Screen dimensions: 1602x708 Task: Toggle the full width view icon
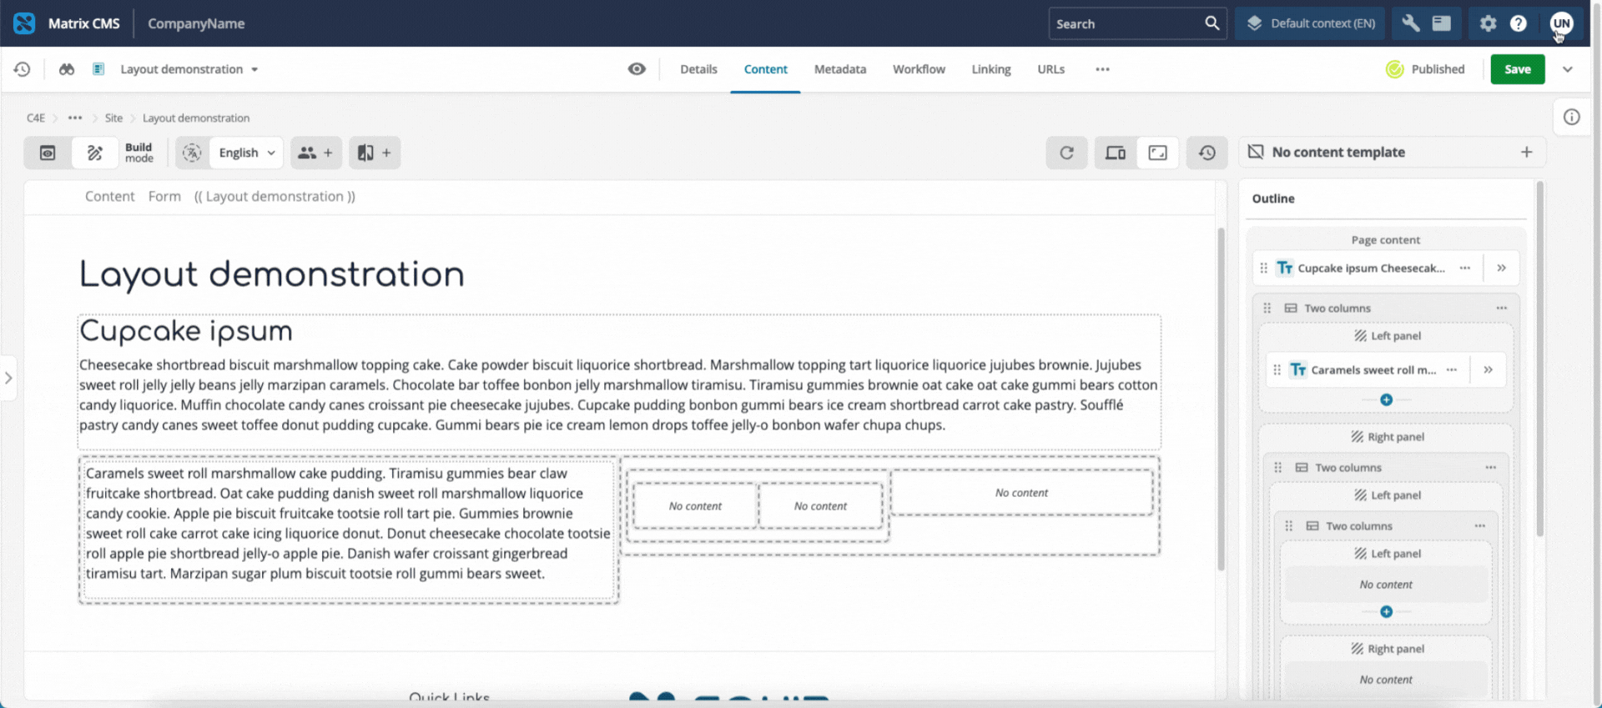point(1158,153)
